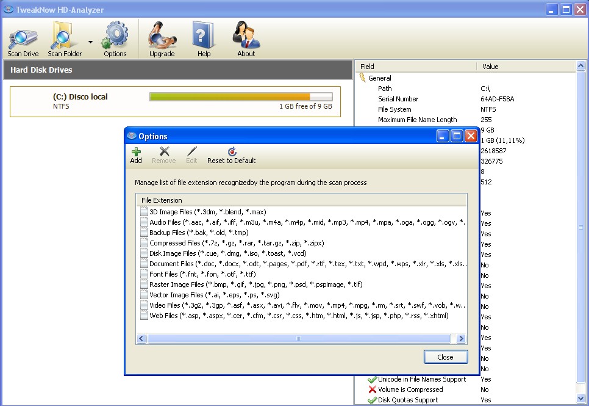589x406 pixels.
Task: Select Audio Files extension row
Action: 302,222
